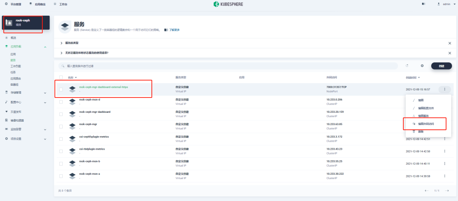Viewport: 458px width, 201px height.
Task: Open the more menu for the 15:16:57 row
Action: click(444, 89)
